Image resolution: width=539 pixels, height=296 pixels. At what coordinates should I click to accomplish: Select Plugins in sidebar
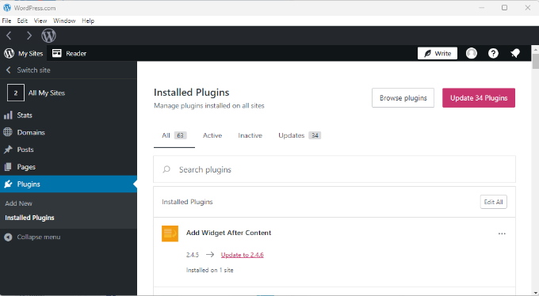click(68, 184)
